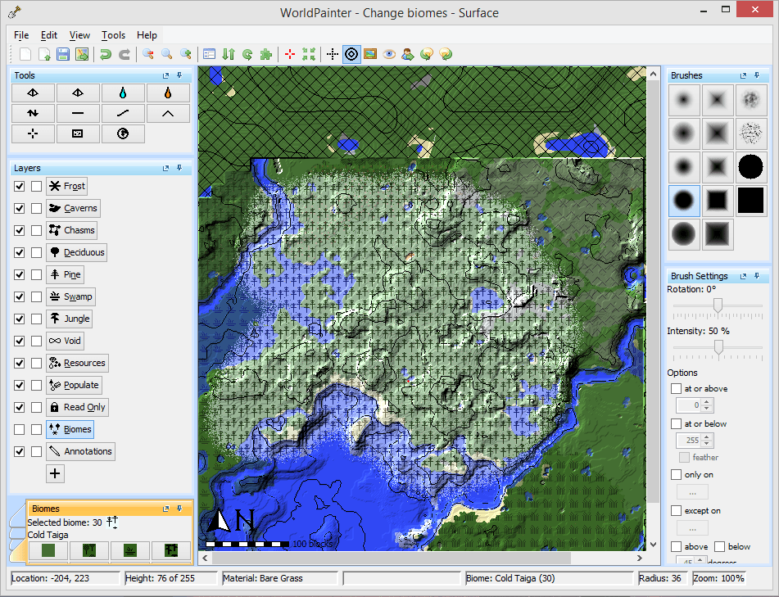Image resolution: width=779 pixels, height=597 pixels.
Task: Select the four-point crosshair tool in Tools
Action: coord(33,133)
